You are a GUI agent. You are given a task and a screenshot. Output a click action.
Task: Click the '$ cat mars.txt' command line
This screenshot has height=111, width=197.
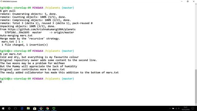(11, 54)
